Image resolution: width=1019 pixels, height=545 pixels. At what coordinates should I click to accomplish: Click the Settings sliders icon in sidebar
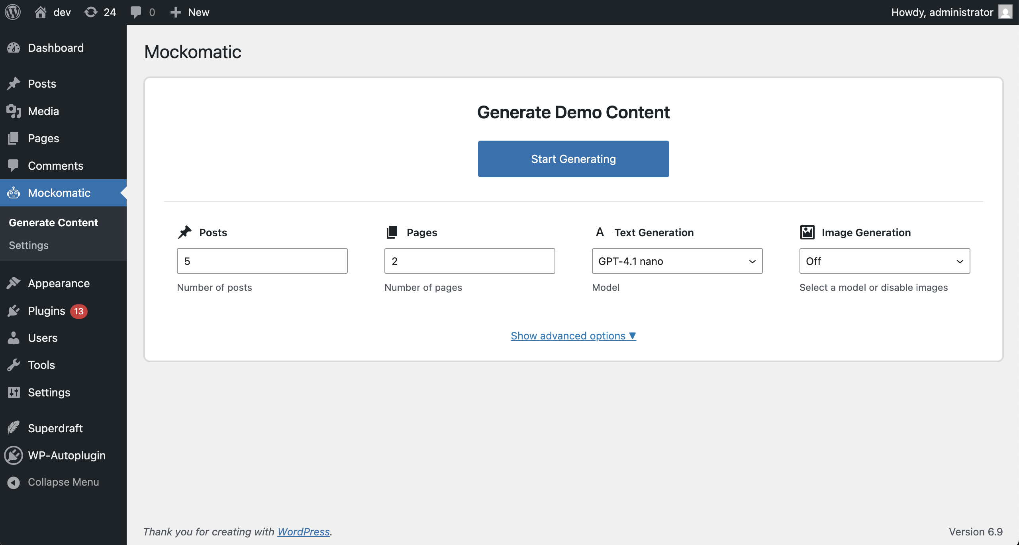[x=14, y=392]
